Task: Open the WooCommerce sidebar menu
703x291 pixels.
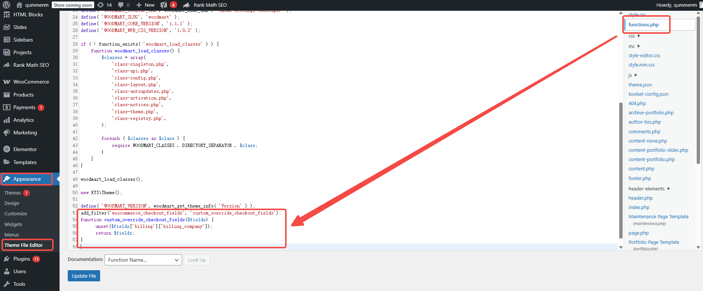Action: pyautogui.click(x=31, y=82)
